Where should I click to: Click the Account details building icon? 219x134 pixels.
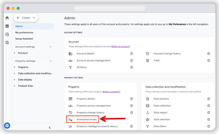tap(70, 53)
